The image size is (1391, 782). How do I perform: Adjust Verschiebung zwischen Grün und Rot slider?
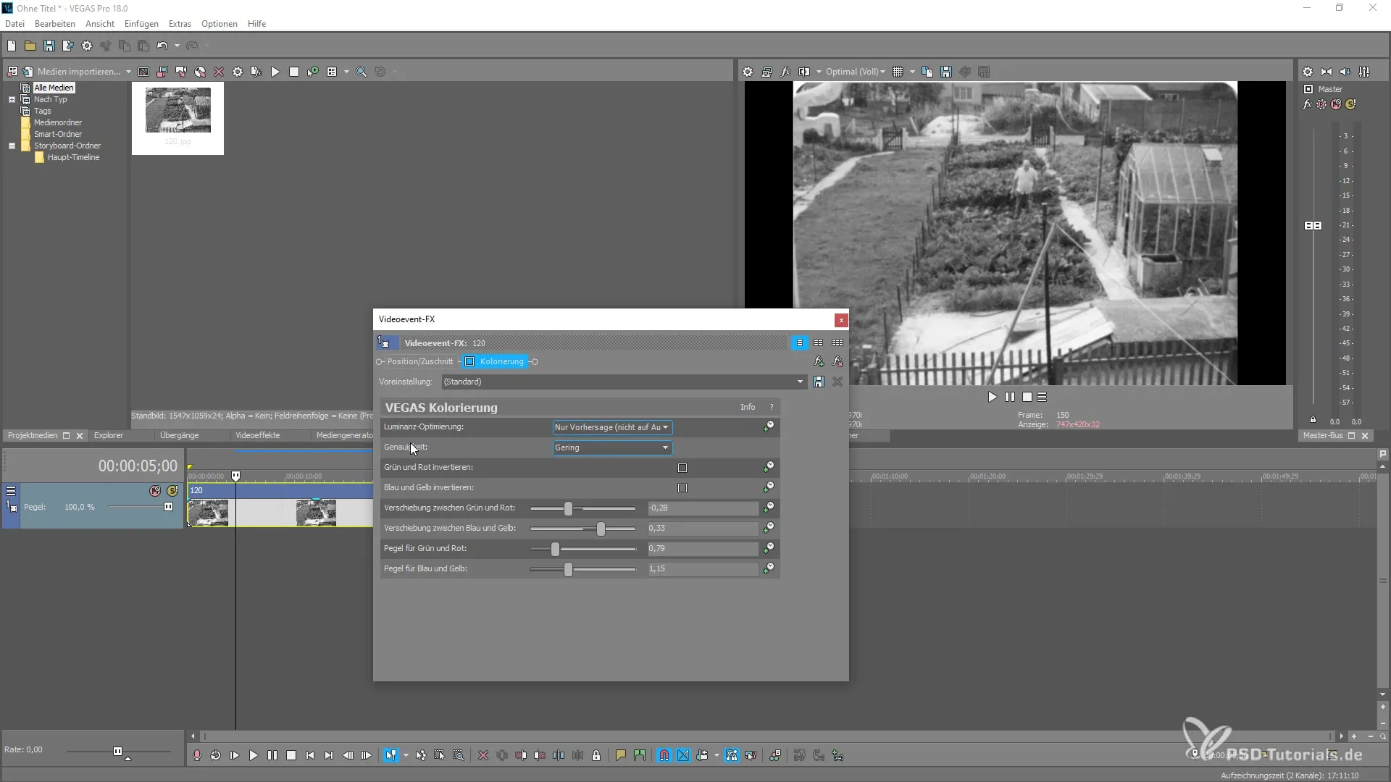(x=568, y=508)
